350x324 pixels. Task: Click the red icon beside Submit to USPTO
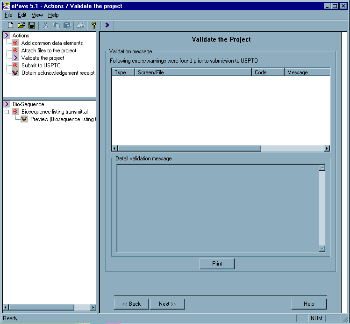pyautogui.click(x=15, y=65)
